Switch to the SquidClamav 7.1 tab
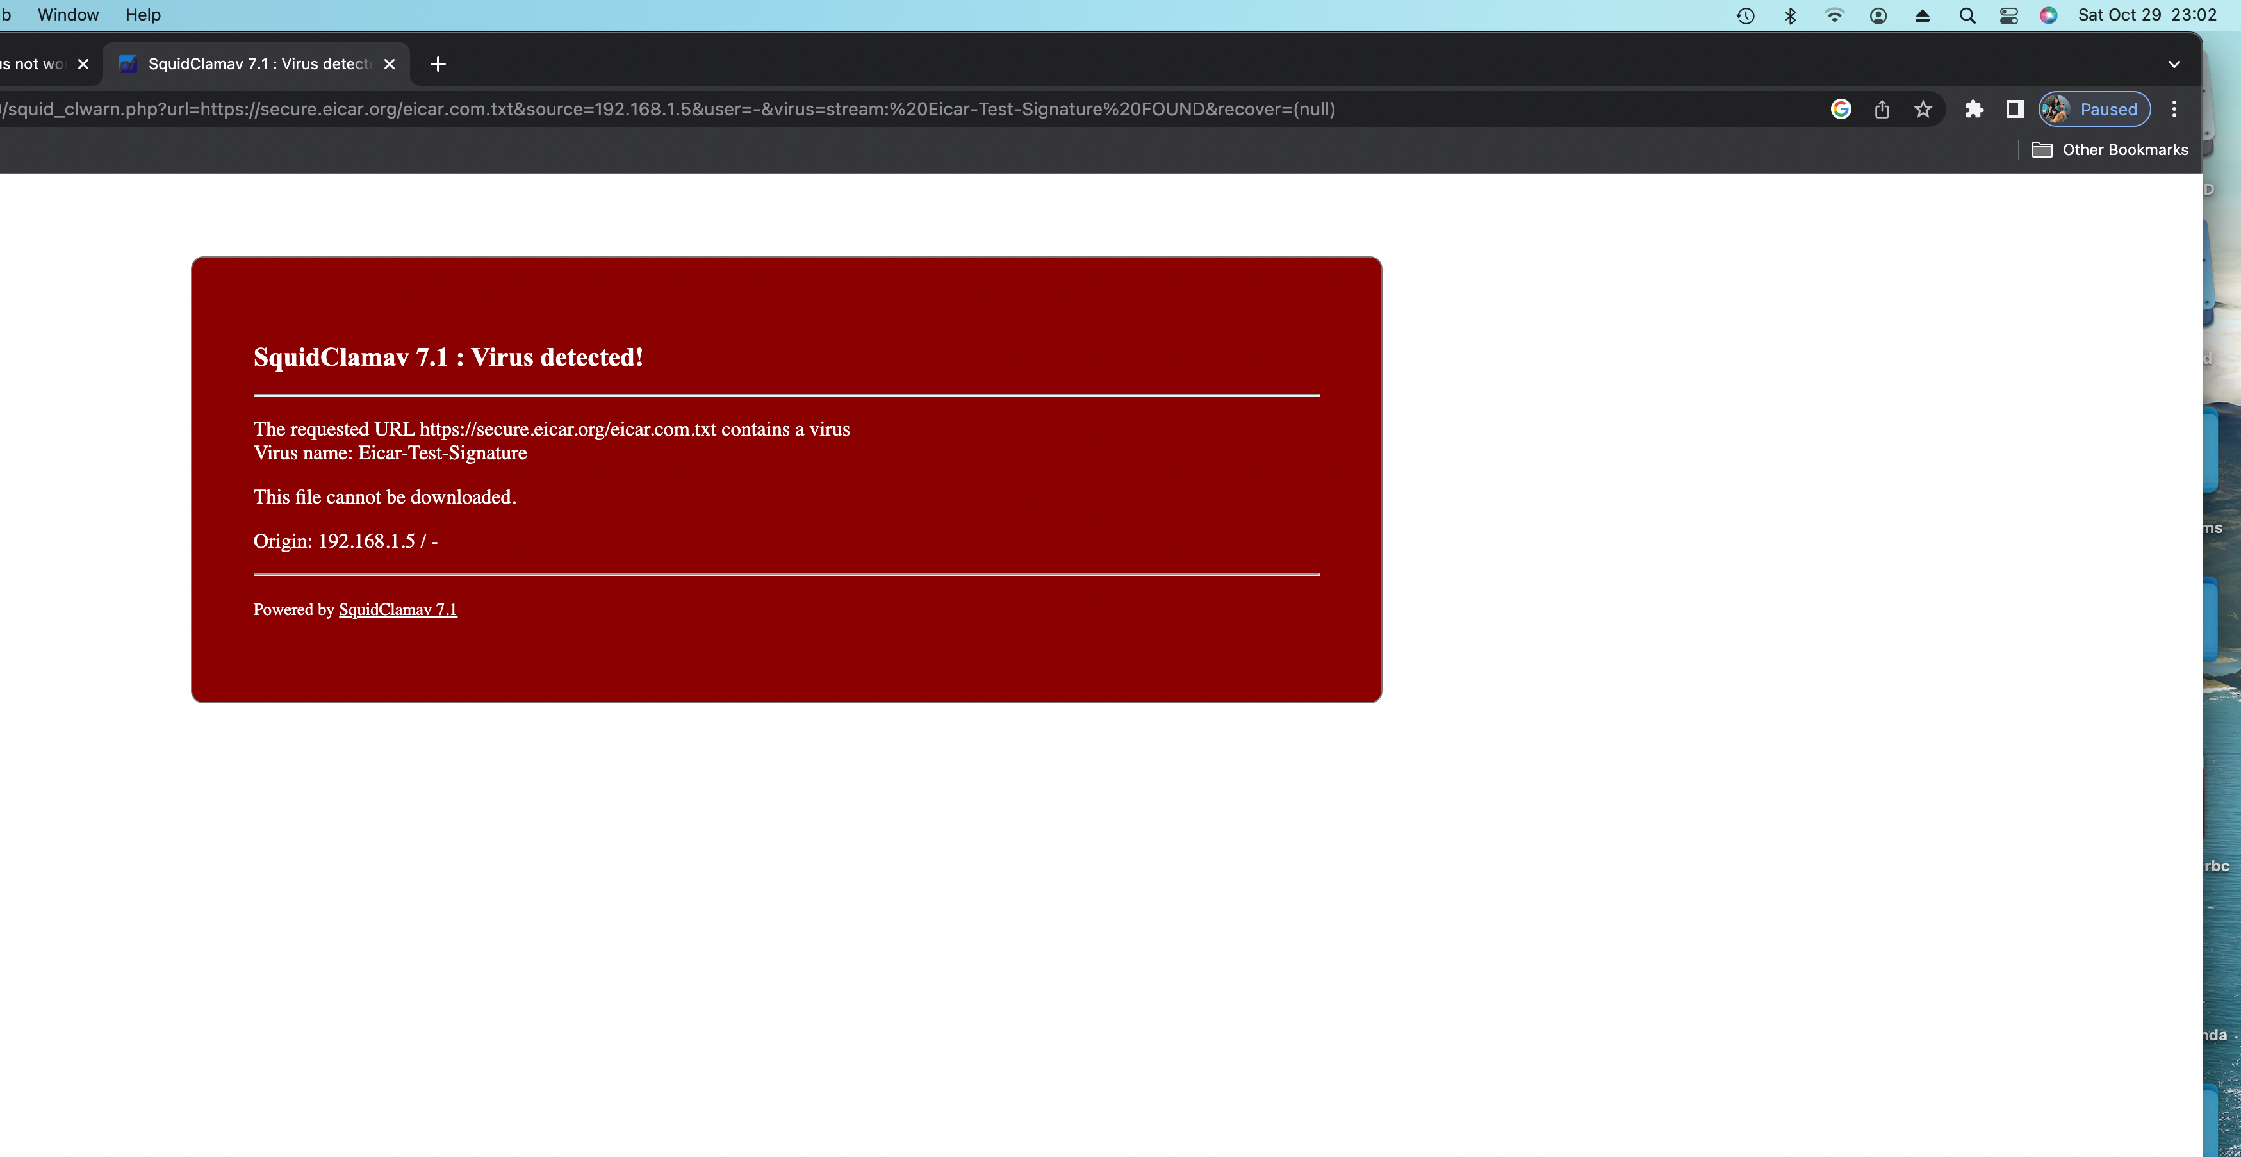The width and height of the screenshot is (2241, 1157). 256,63
